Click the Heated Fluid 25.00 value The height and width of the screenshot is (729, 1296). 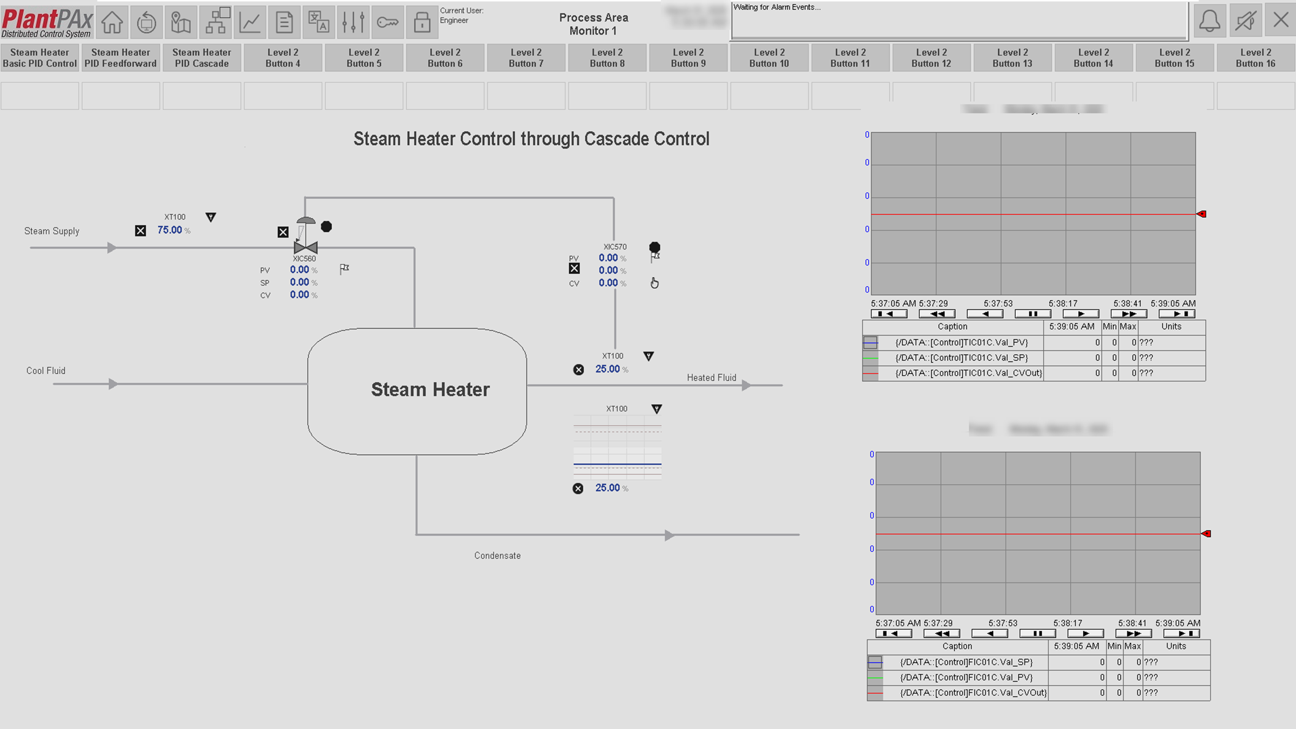pyautogui.click(x=607, y=369)
